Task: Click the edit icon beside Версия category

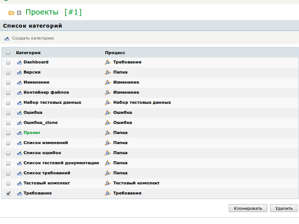Action: 19,72
